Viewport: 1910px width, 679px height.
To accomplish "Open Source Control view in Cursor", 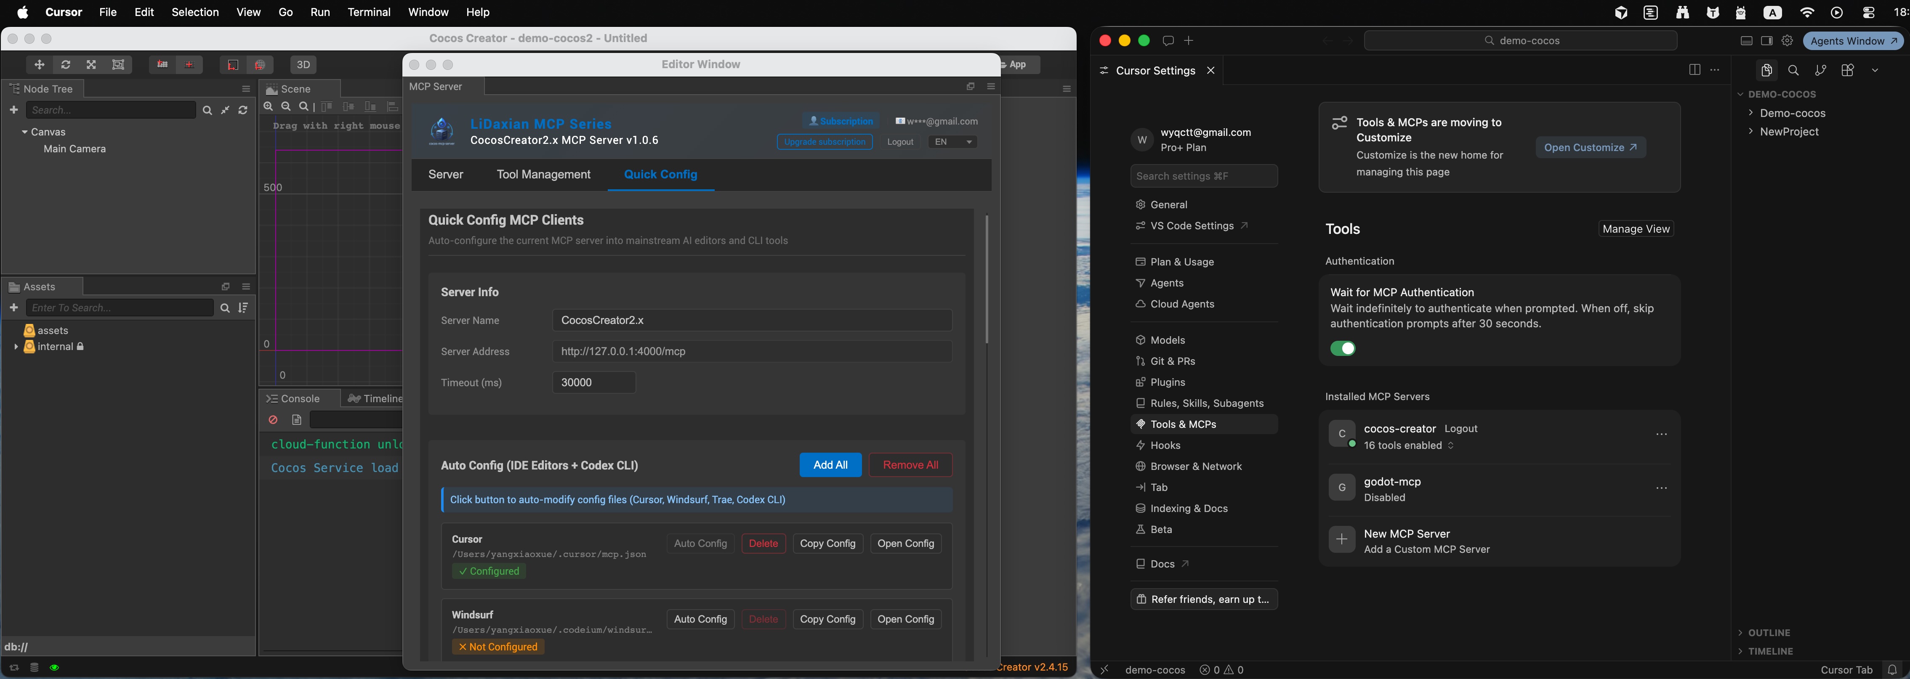I will [1820, 70].
